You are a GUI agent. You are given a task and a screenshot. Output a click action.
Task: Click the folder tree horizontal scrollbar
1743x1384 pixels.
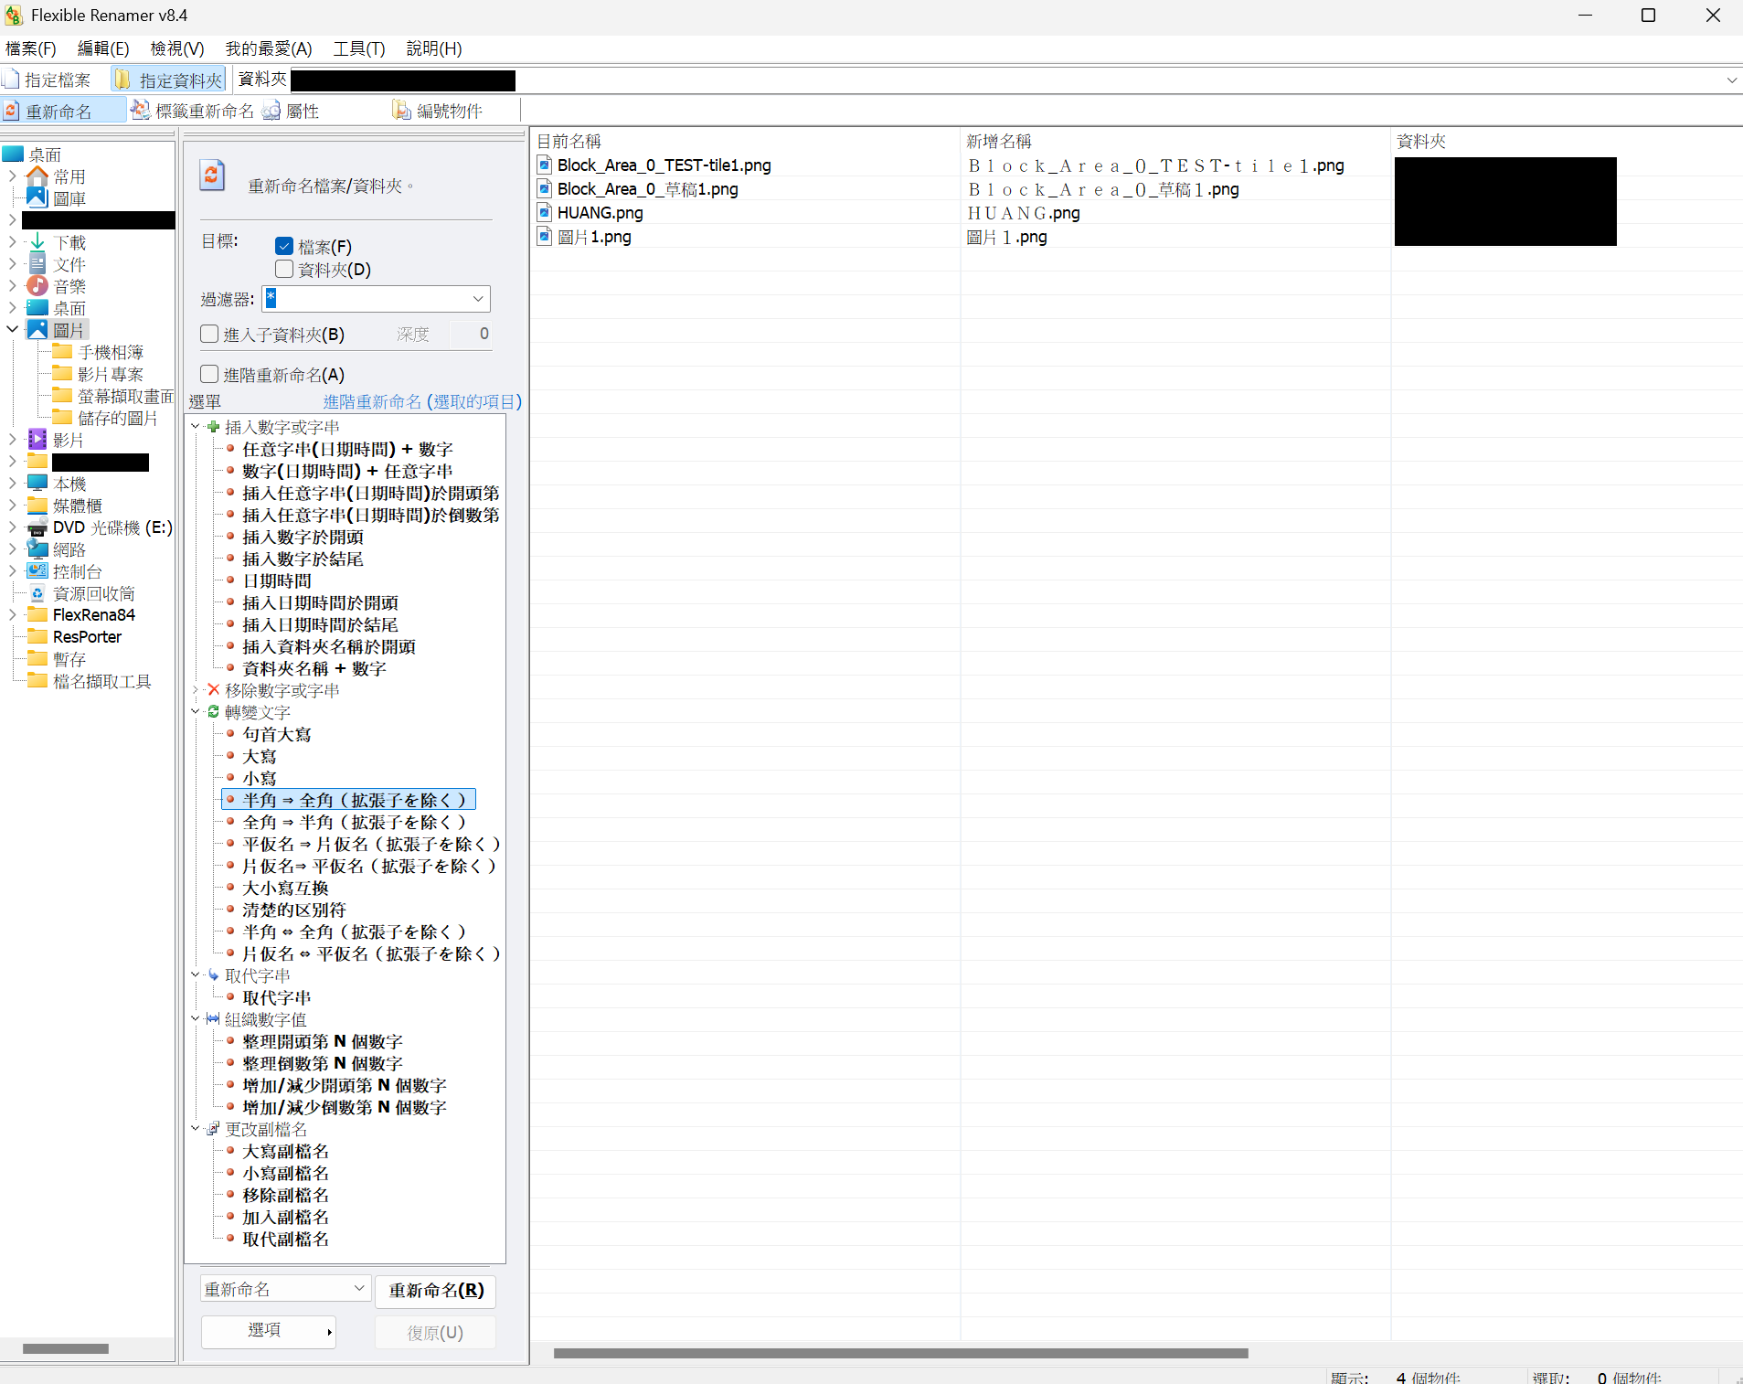pos(66,1348)
